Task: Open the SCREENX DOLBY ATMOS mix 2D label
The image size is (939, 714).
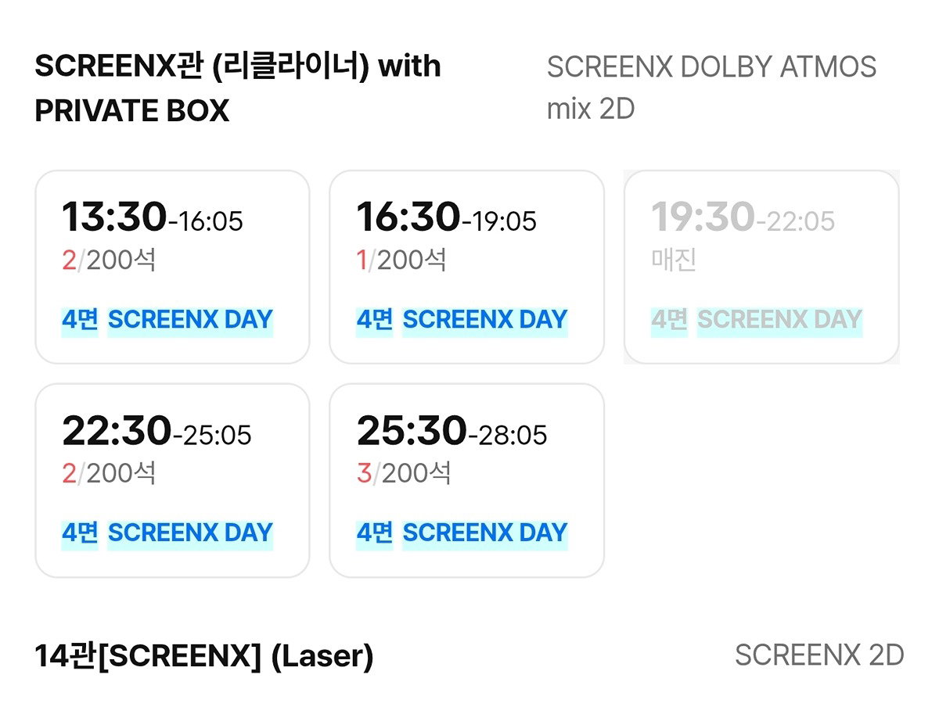Action: tap(711, 88)
